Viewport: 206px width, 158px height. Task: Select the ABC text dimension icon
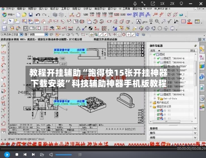click(70, 28)
